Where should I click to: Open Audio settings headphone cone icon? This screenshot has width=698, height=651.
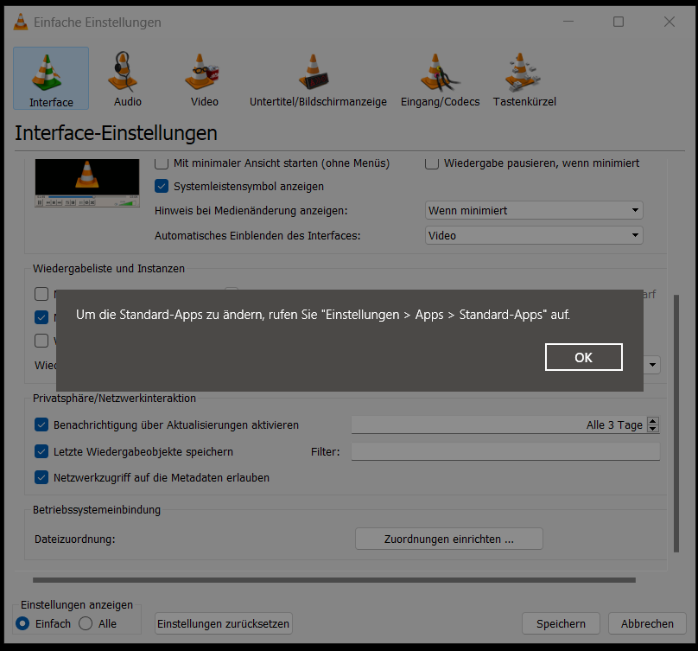(123, 71)
